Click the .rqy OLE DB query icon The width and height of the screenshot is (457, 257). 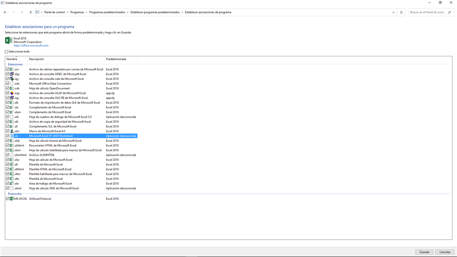12,98
